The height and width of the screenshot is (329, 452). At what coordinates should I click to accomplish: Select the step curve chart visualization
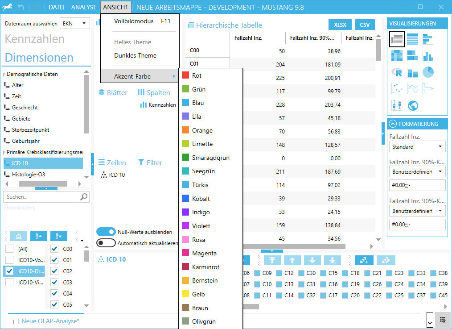click(x=428, y=88)
